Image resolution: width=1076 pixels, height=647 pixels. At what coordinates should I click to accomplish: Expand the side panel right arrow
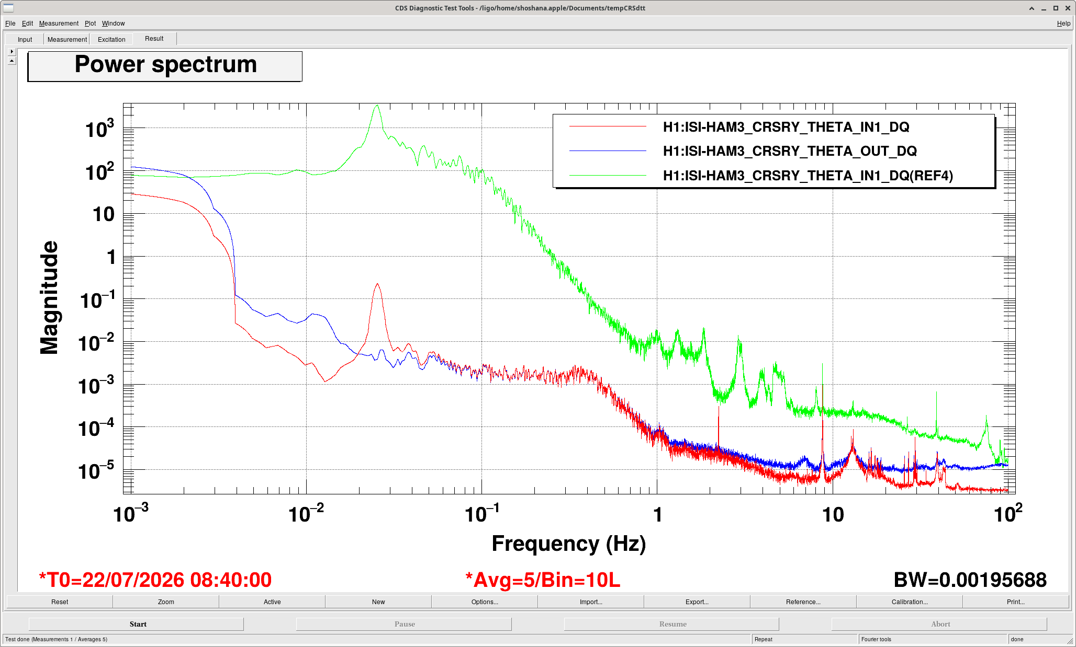(12, 52)
